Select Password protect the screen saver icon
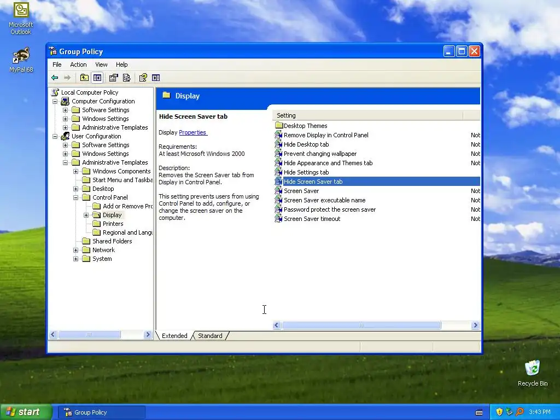 (x=278, y=209)
